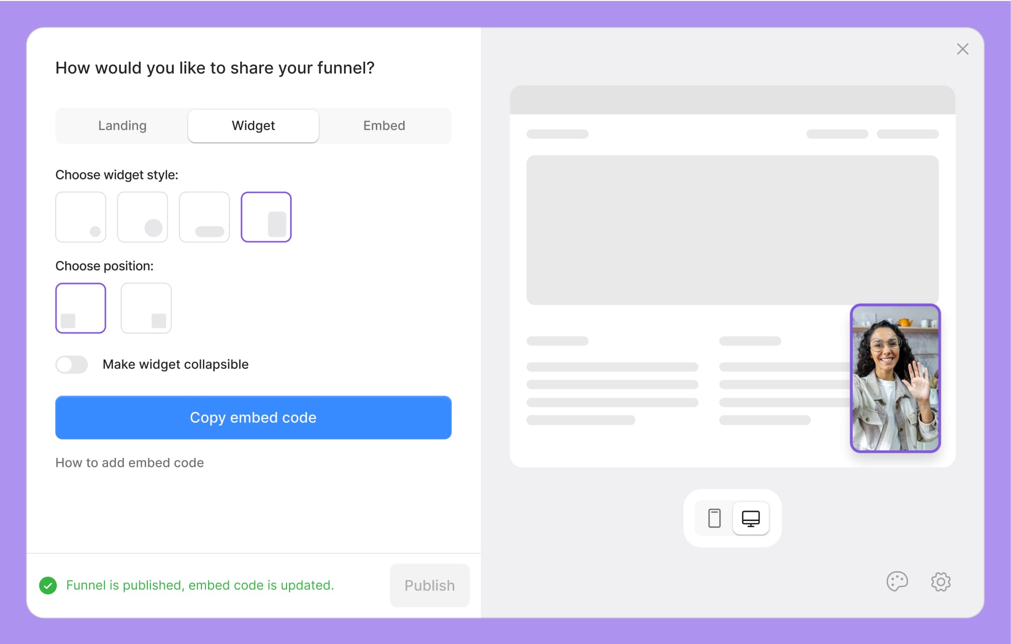Switch to the Landing tab

click(122, 125)
